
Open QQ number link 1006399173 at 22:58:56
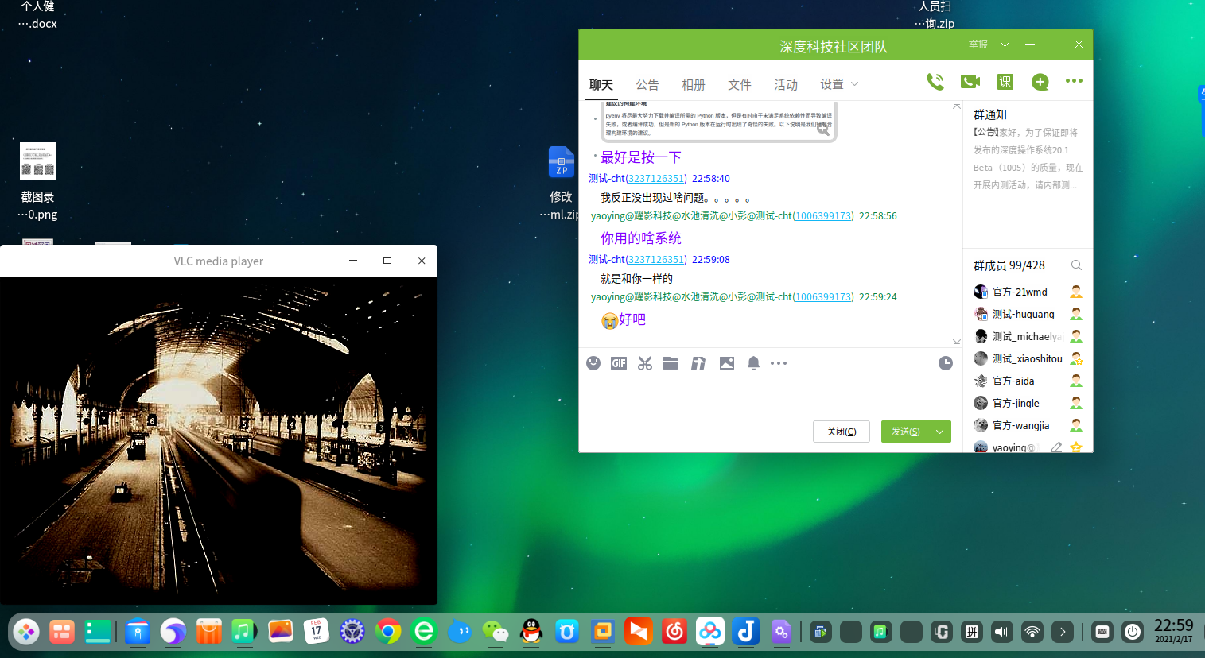[x=823, y=216]
